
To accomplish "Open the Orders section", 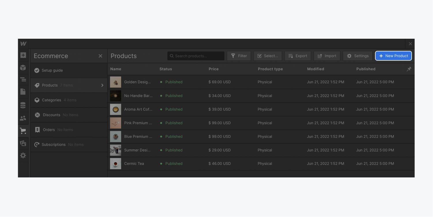I will tap(69, 130).
